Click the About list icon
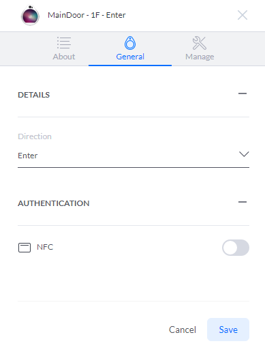The width and height of the screenshot is (265, 350). (64, 43)
